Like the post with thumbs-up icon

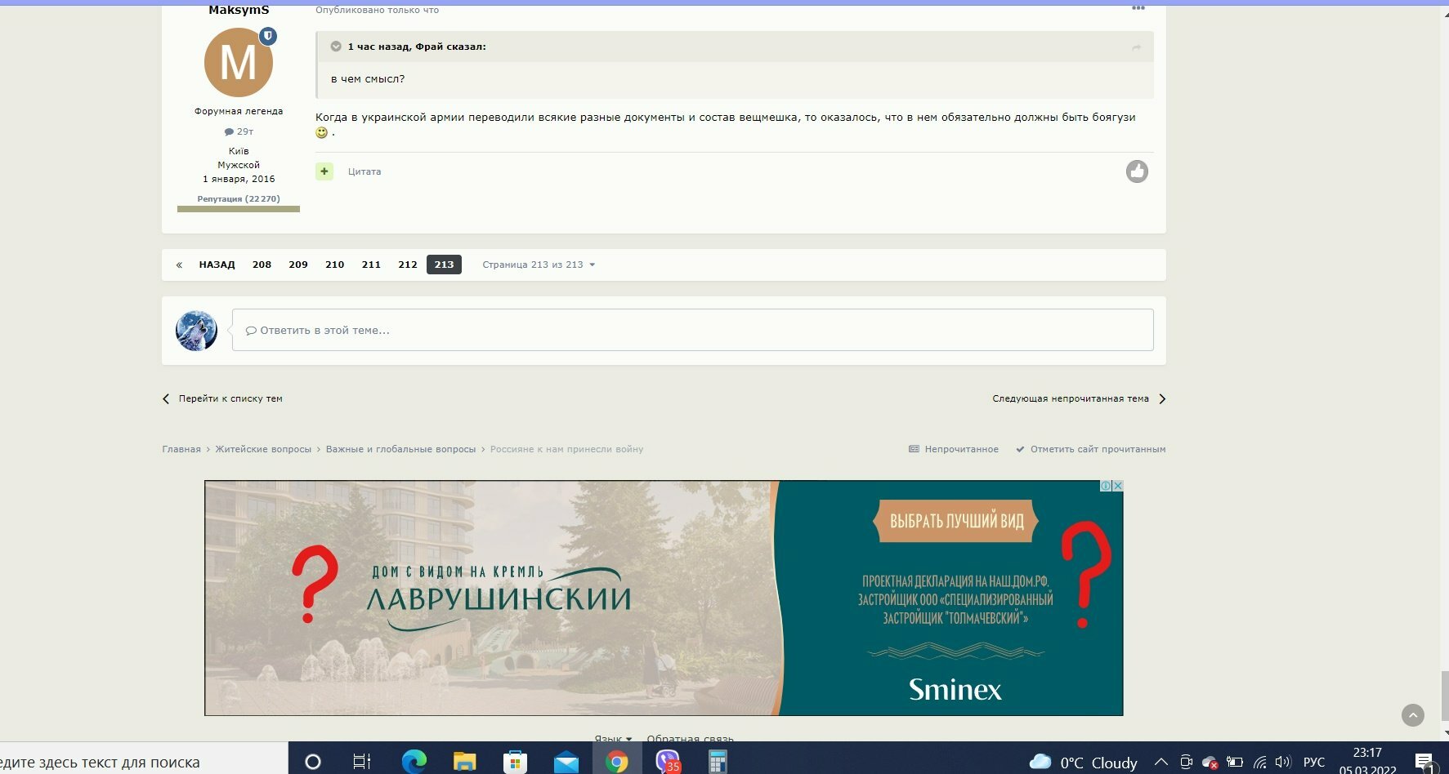(x=1137, y=171)
